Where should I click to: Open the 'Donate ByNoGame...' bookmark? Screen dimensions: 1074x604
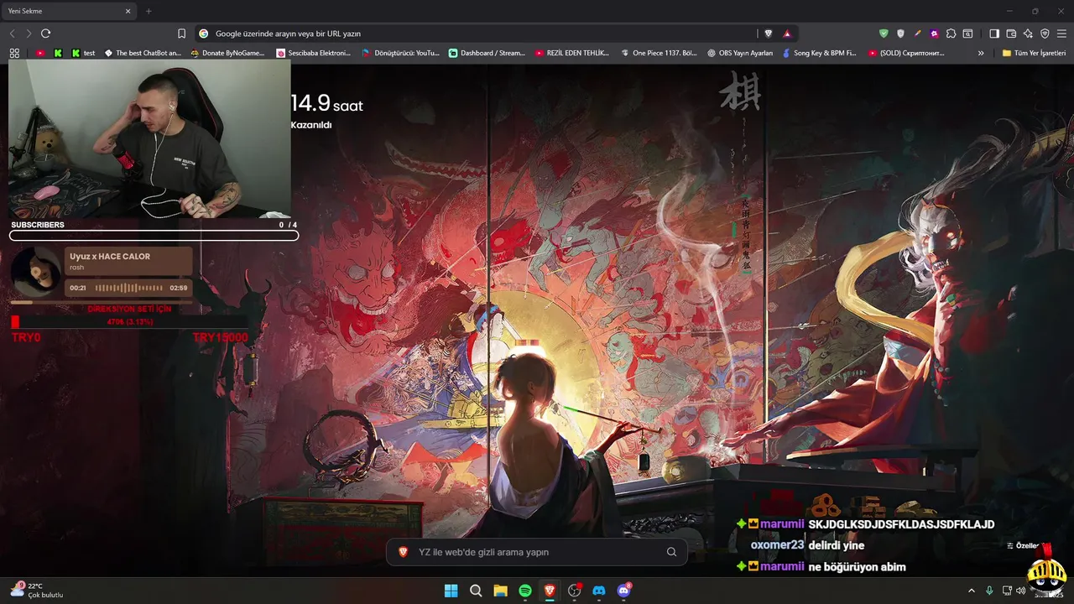[227, 53]
